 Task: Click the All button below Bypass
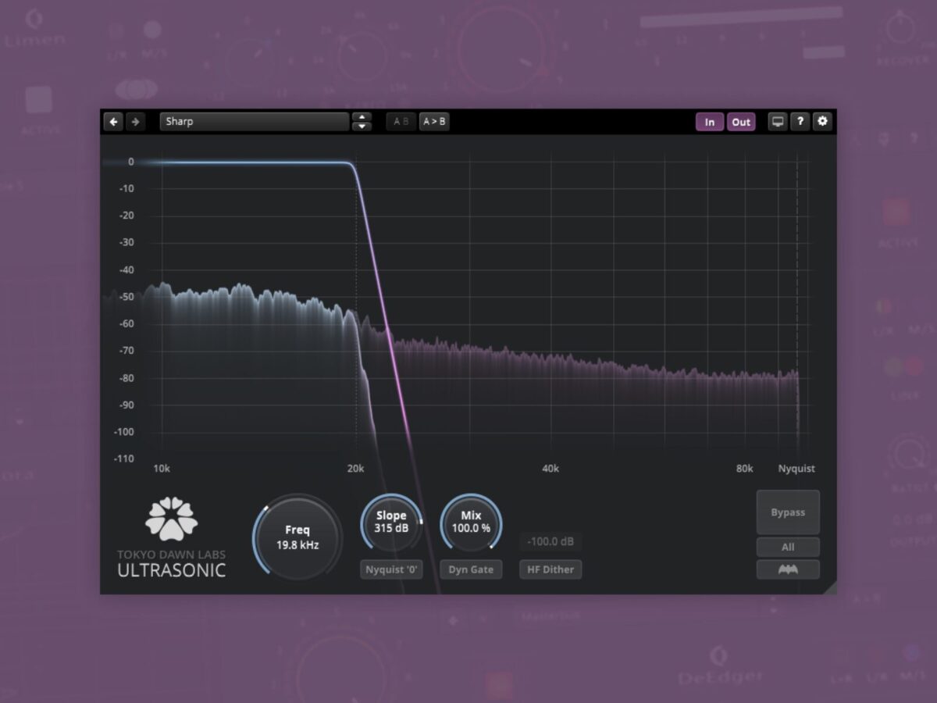(788, 547)
